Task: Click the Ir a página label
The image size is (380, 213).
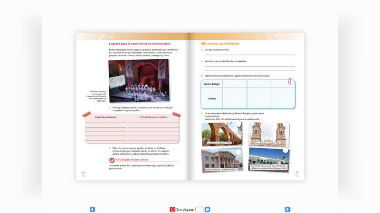Action: click(x=185, y=209)
